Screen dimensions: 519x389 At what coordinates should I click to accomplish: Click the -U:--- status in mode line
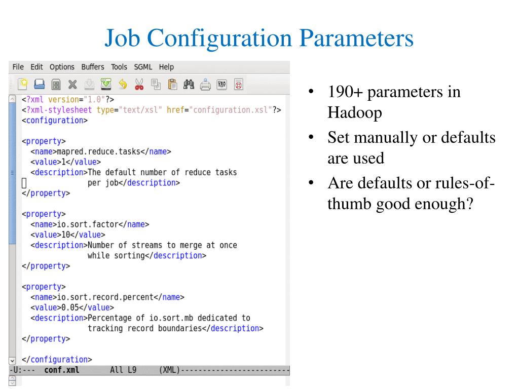[22, 370]
